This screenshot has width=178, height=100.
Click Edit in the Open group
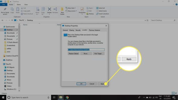tap(89, 11)
